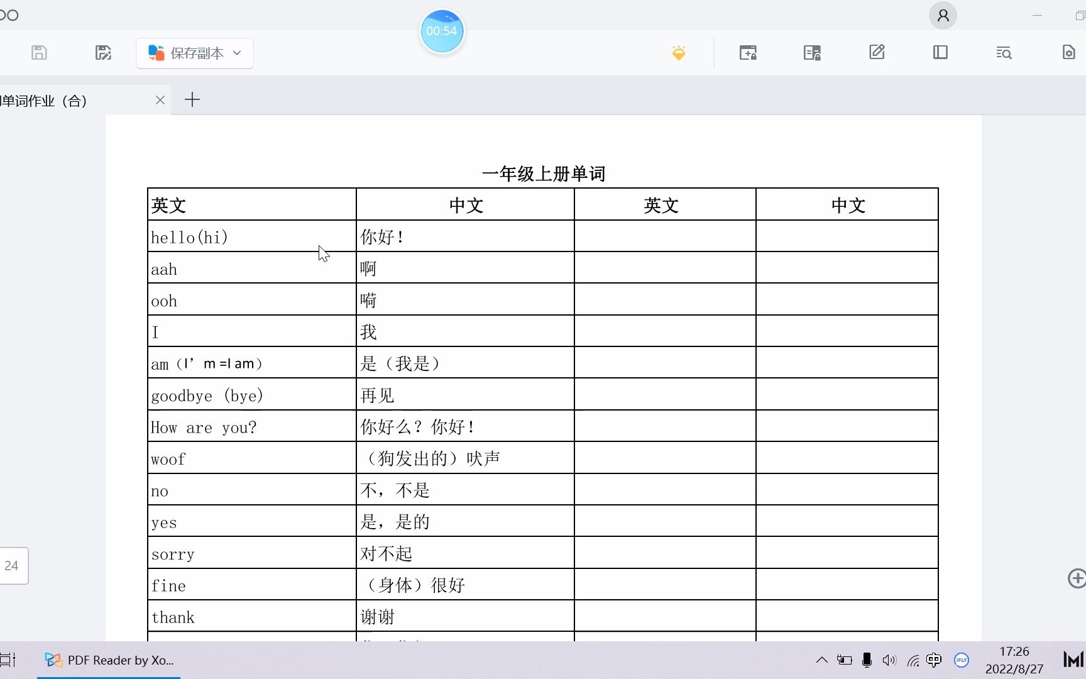Screen dimensions: 1086x679
Task: Click the cell 你好！ next to hello
Action: pos(465,236)
